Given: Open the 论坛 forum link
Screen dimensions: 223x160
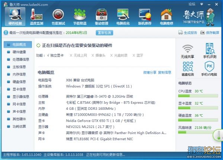Looking at the screenshot, I should click(x=192, y=4).
